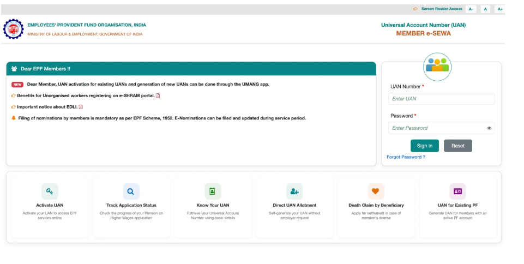Open the Track Application Status card title
Viewport: 524px width, 264px height.
pos(131,205)
